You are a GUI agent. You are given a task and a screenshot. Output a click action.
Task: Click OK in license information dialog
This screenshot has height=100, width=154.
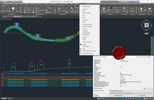click(96, 96)
